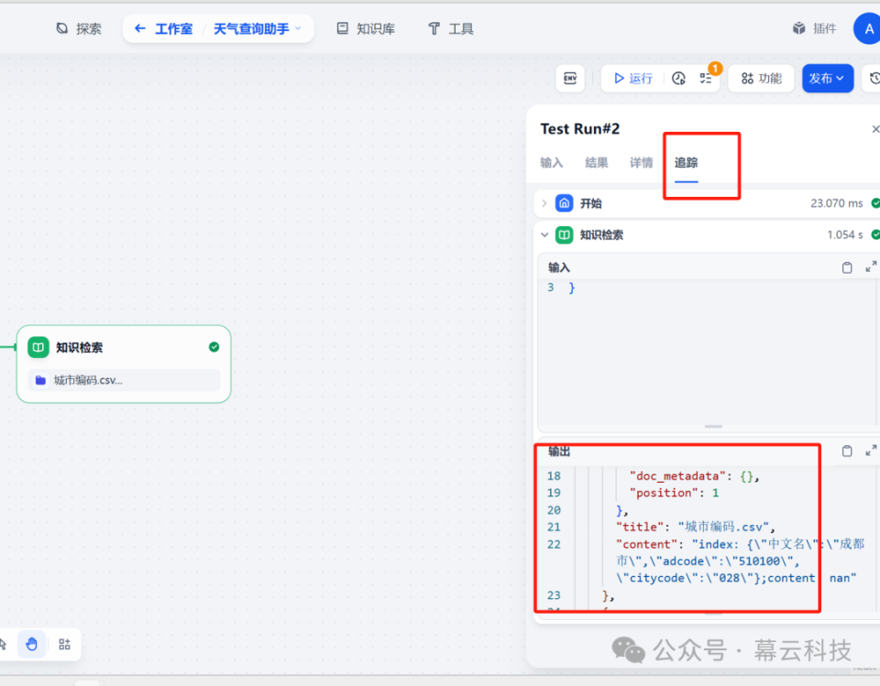
Task: Click the 开始 home node icon
Action: pos(564,203)
